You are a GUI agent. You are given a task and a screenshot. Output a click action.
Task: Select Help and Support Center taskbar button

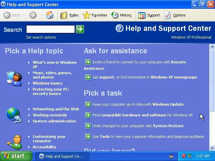[x=62, y=156]
